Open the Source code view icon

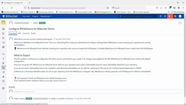(3, 54)
